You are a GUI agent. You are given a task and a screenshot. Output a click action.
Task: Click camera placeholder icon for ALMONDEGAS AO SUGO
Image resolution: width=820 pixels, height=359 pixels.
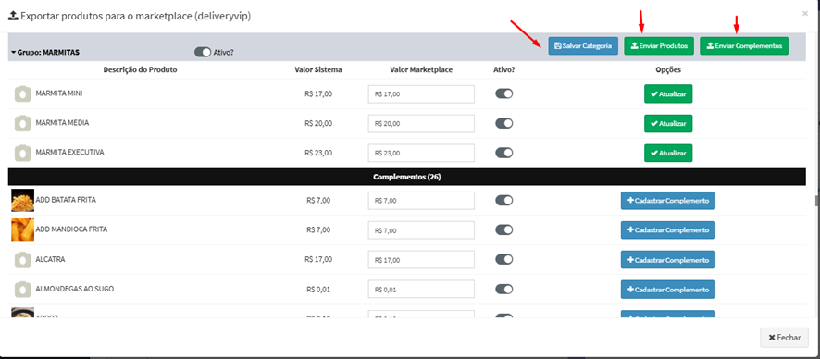[x=22, y=289]
